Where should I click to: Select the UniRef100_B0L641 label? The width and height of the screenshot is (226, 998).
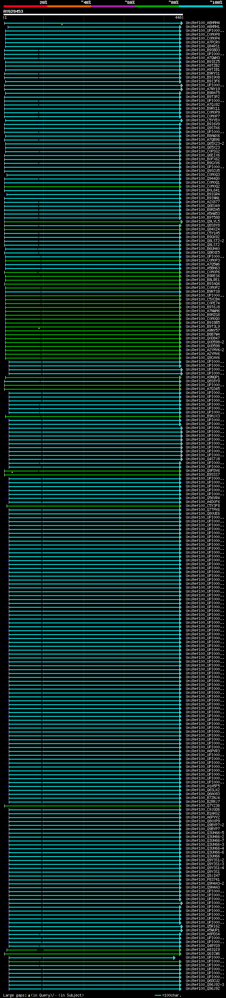[x=203, y=190]
